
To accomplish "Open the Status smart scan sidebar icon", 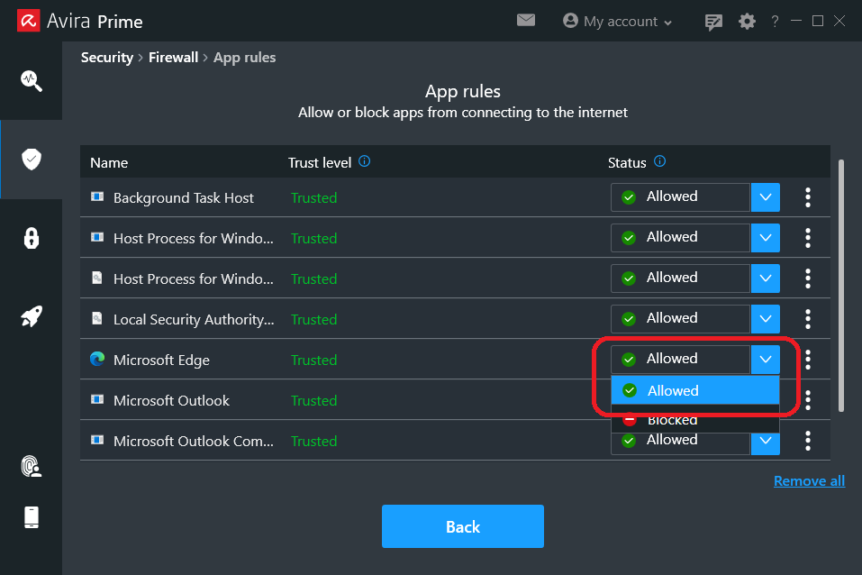I will click(32, 81).
